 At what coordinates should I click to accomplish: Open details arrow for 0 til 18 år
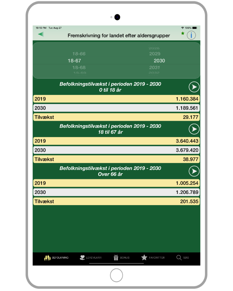click(x=194, y=87)
